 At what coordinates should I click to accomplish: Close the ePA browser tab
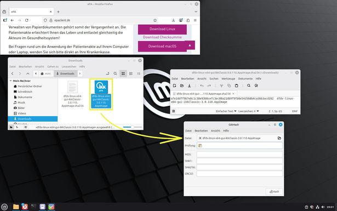coord(51,12)
